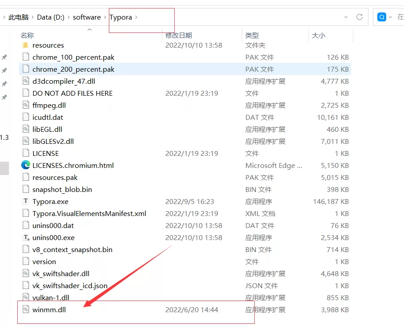Select the unins000.exe uninstaller icon
This screenshot has width=404, height=326.
(x=25, y=237)
